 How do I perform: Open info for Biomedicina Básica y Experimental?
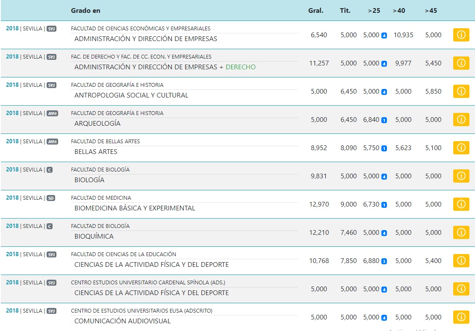coord(461,204)
